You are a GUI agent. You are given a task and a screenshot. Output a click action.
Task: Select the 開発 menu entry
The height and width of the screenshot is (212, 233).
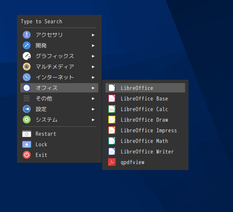tap(59, 45)
